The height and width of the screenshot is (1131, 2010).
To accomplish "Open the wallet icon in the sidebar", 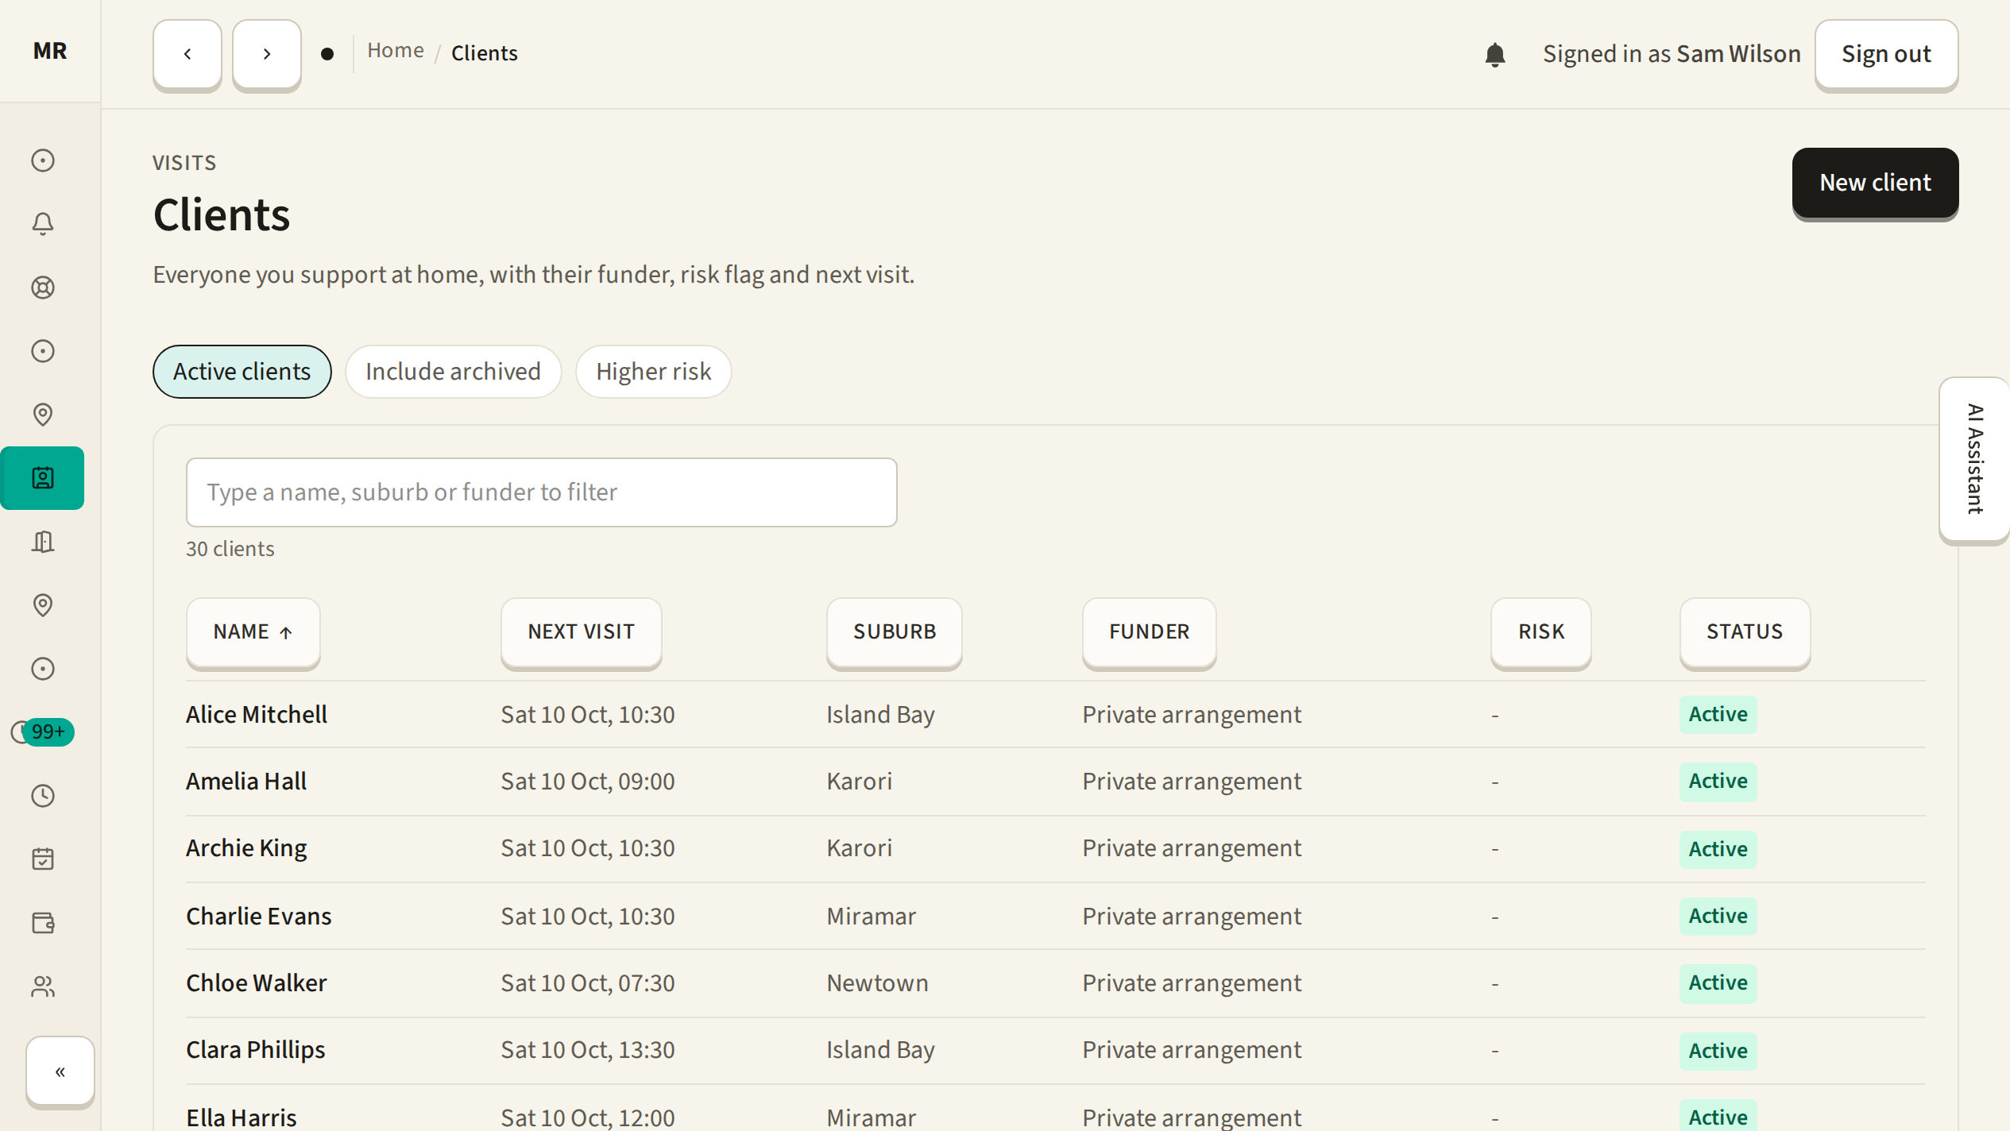I will click(43, 923).
